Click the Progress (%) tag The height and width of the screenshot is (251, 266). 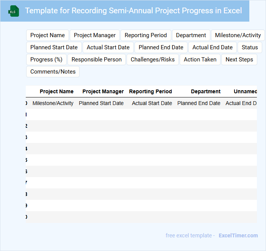pos(46,60)
